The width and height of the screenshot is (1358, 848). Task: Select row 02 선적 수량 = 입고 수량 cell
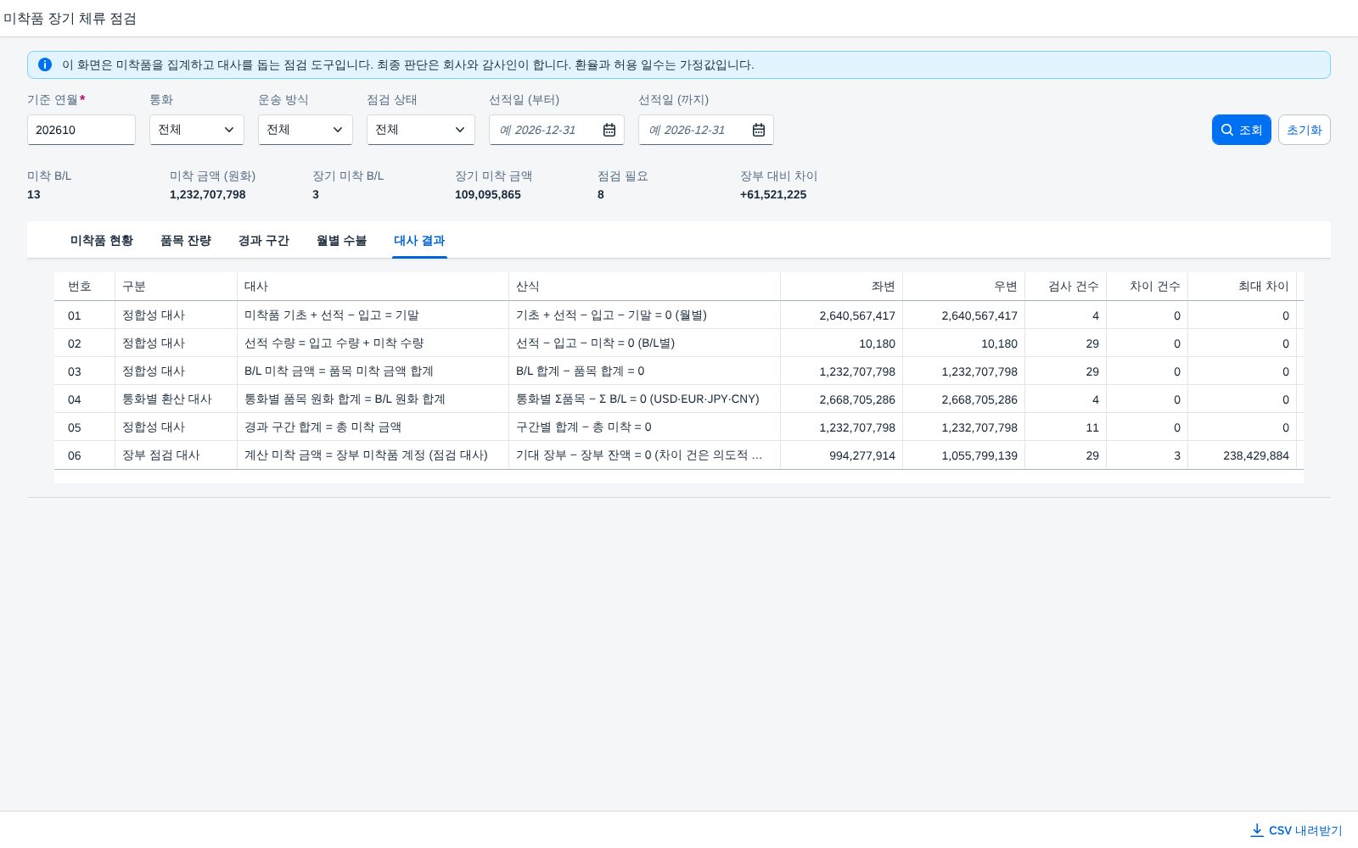[373, 343]
